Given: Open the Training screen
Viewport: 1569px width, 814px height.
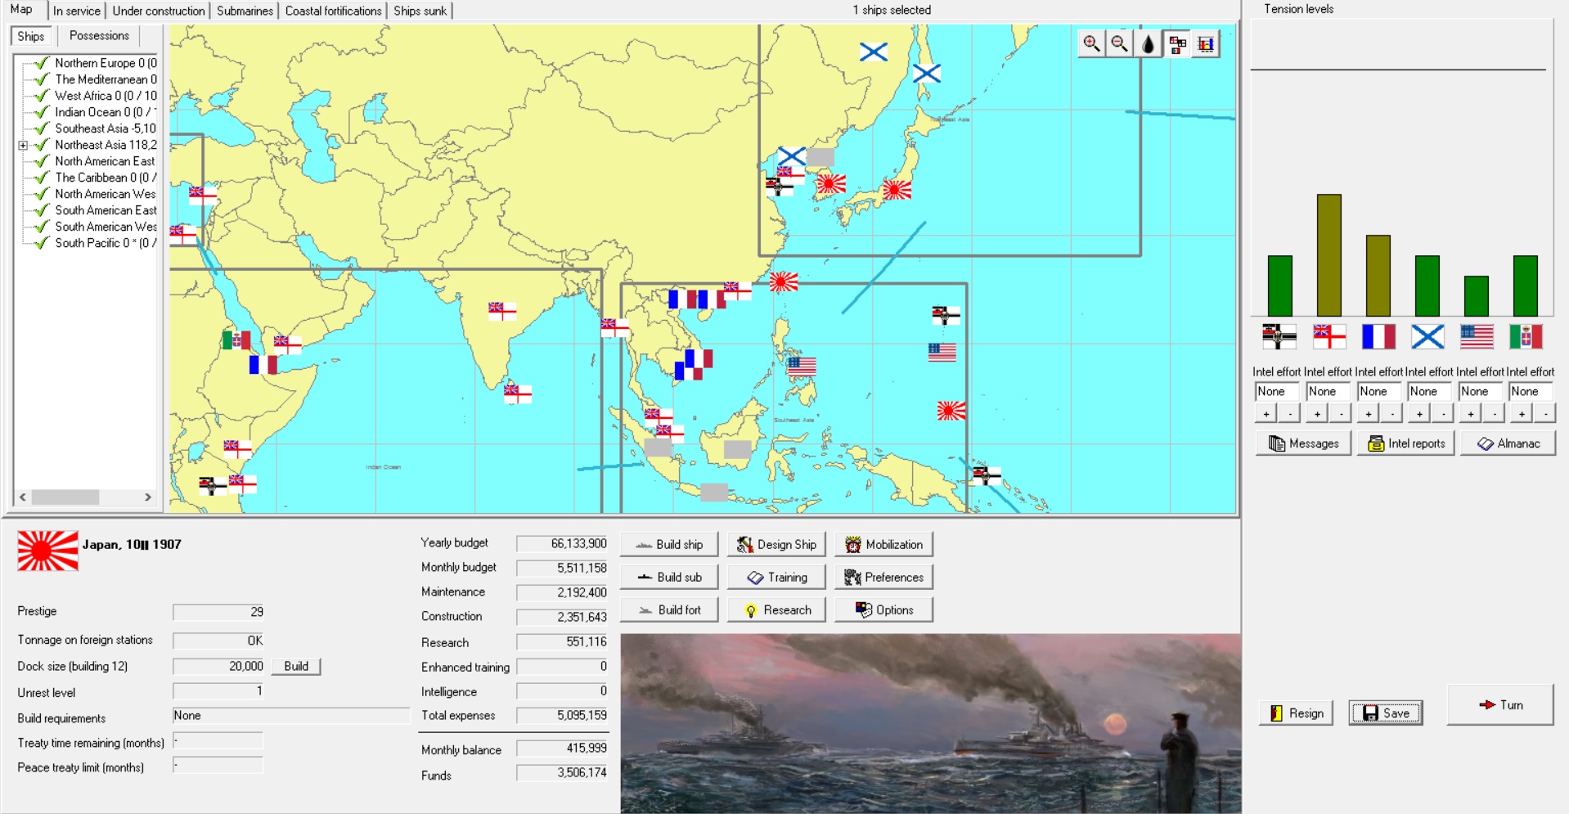Looking at the screenshot, I should pos(776,578).
